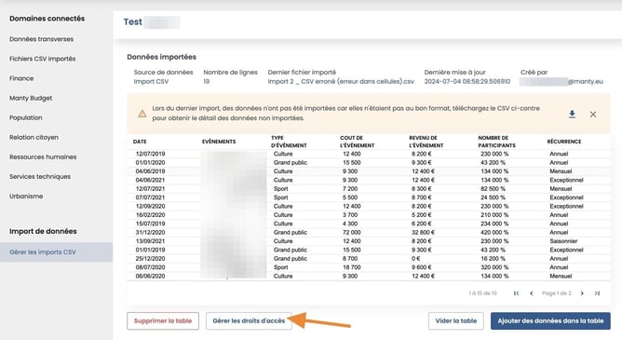This screenshot has width=622, height=340.
Task: Click participants cell 82 500 %
Action: (x=493, y=189)
